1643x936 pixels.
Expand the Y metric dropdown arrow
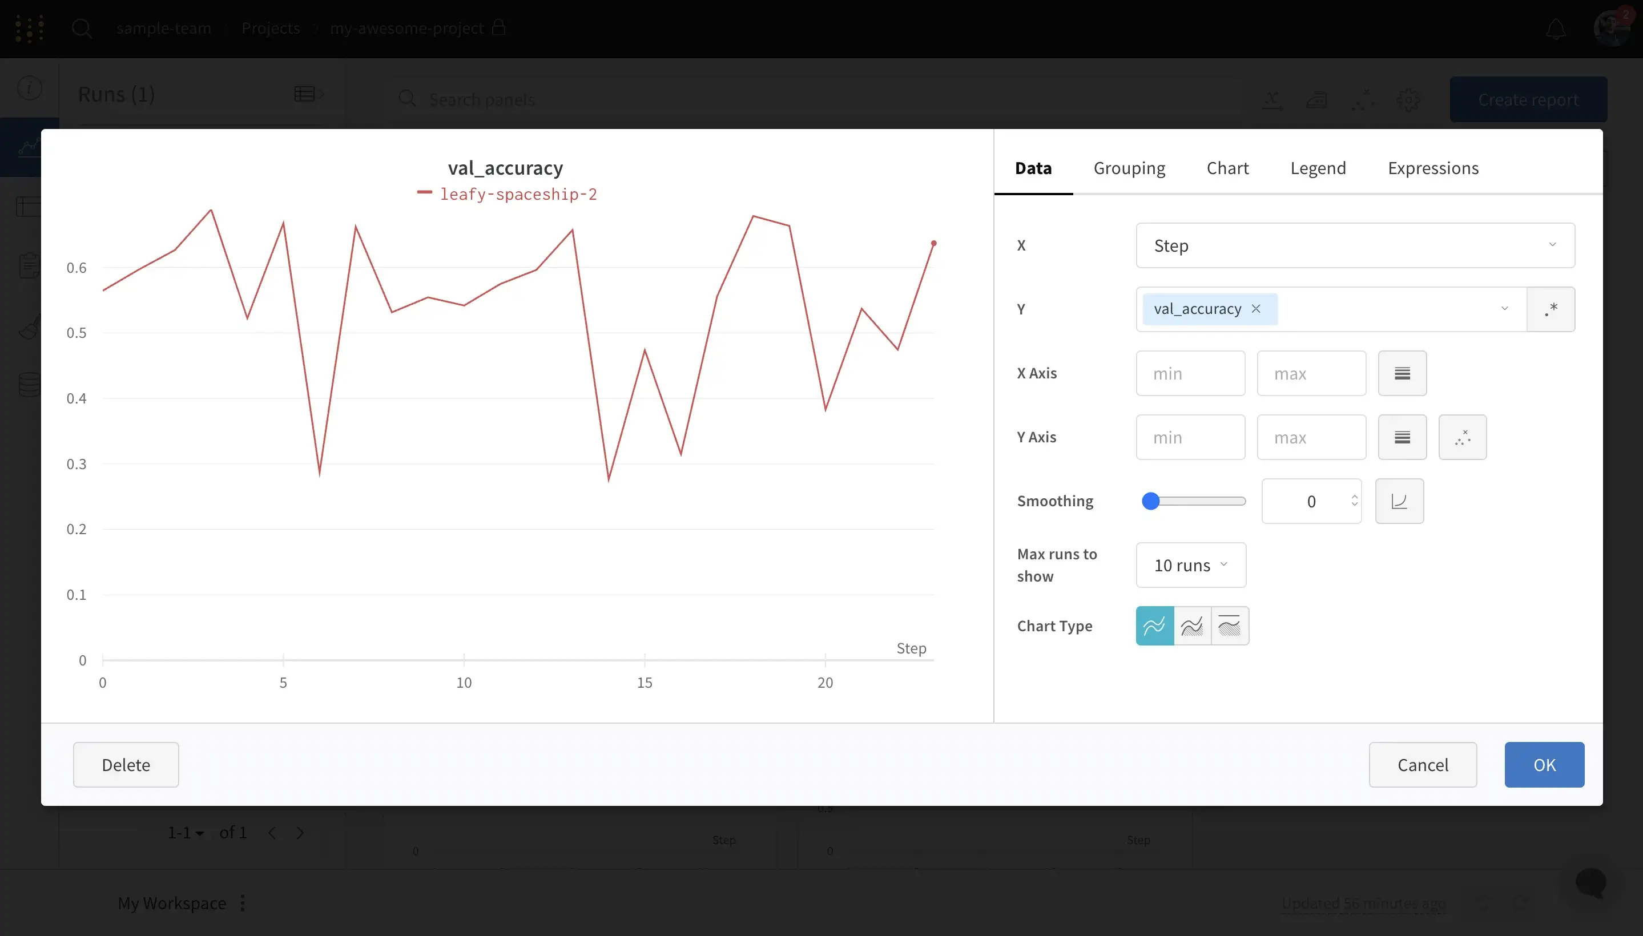[x=1505, y=309]
